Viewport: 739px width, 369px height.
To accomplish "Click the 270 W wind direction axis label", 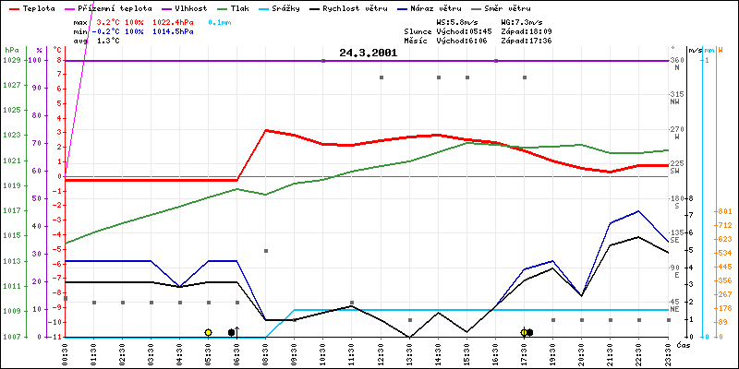I will click(675, 132).
